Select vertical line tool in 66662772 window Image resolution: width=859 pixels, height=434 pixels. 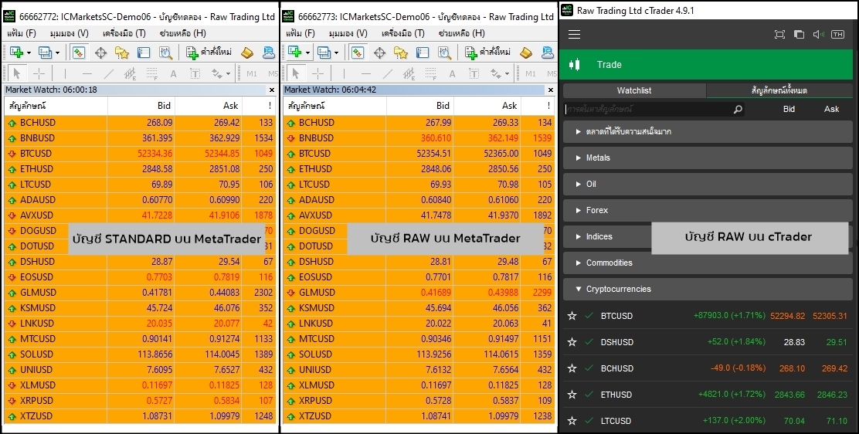[x=65, y=73]
